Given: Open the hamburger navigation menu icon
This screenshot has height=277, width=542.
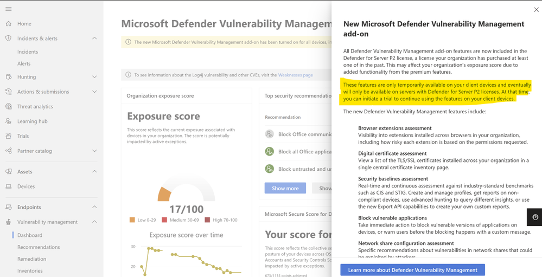Looking at the screenshot, I should pos(8,9).
